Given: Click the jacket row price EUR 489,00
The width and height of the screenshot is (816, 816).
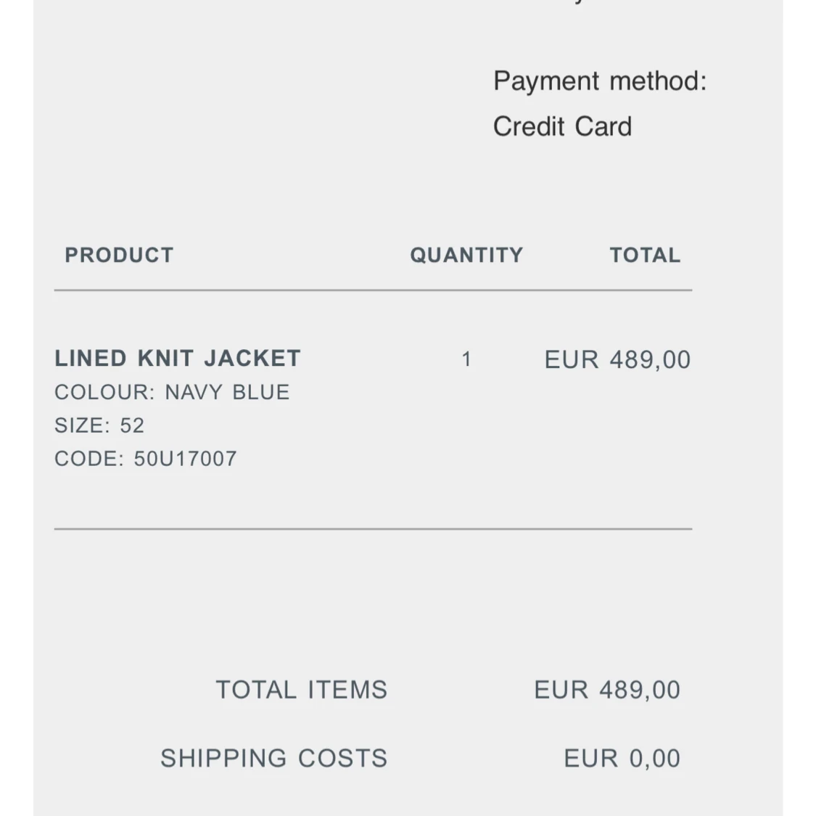Looking at the screenshot, I should (617, 359).
